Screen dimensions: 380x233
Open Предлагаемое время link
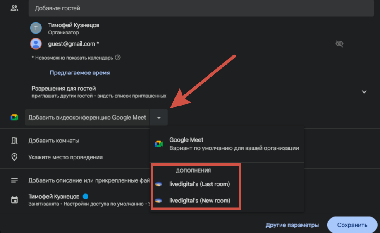[x=80, y=73]
